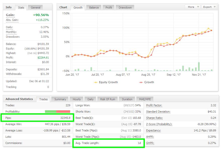Open the More dropdown menu
Viewport: 224px width, 151px height.
(x=192, y=7)
